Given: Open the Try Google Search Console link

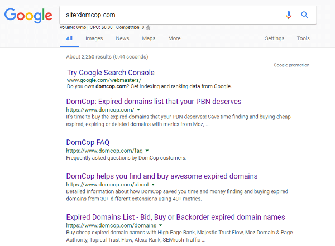Looking at the screenshot, I should click(x=111, y=73).
